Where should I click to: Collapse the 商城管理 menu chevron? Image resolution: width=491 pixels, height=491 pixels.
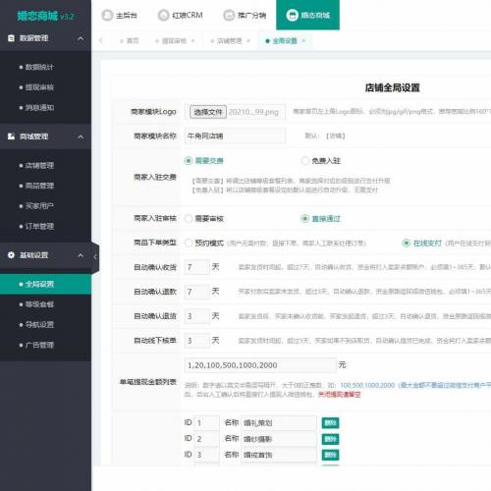point(81,136)
